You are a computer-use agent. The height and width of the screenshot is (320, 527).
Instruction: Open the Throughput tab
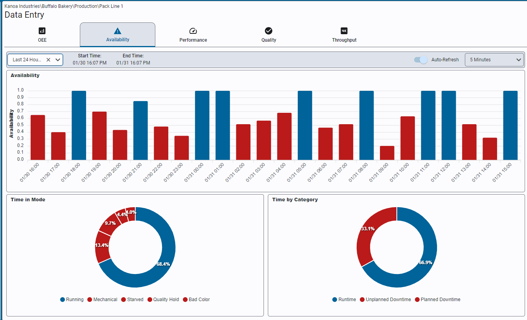click(344, 35)
